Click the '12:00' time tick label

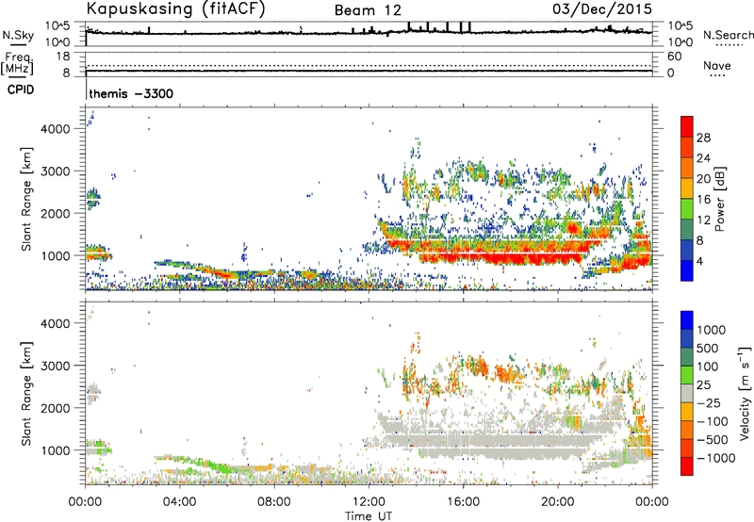[x=369, y=502]
